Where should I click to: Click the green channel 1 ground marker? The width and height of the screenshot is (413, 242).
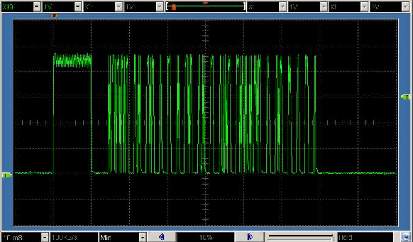[7, 175]
